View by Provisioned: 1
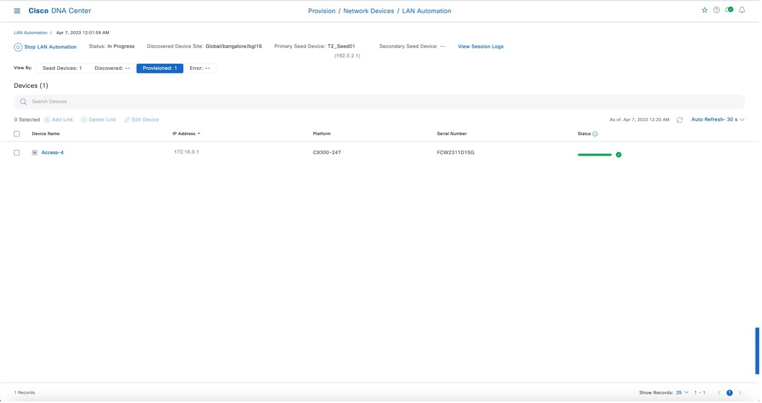 (160, 69)
